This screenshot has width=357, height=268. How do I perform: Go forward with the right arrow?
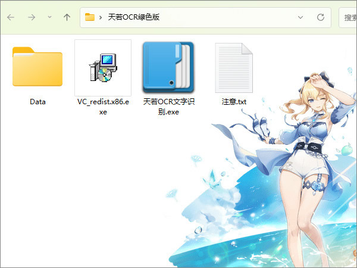click(x=32, y=17)
